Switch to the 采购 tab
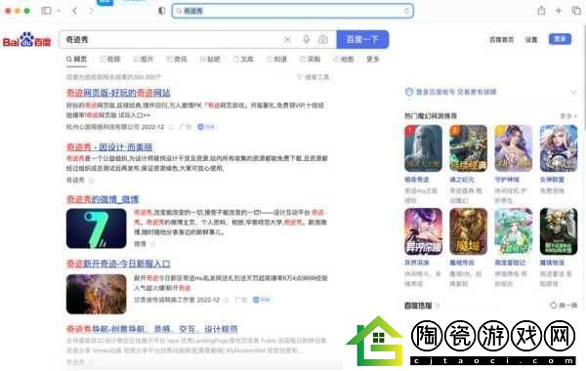586x371 pixels. click(x=310, y=59)
